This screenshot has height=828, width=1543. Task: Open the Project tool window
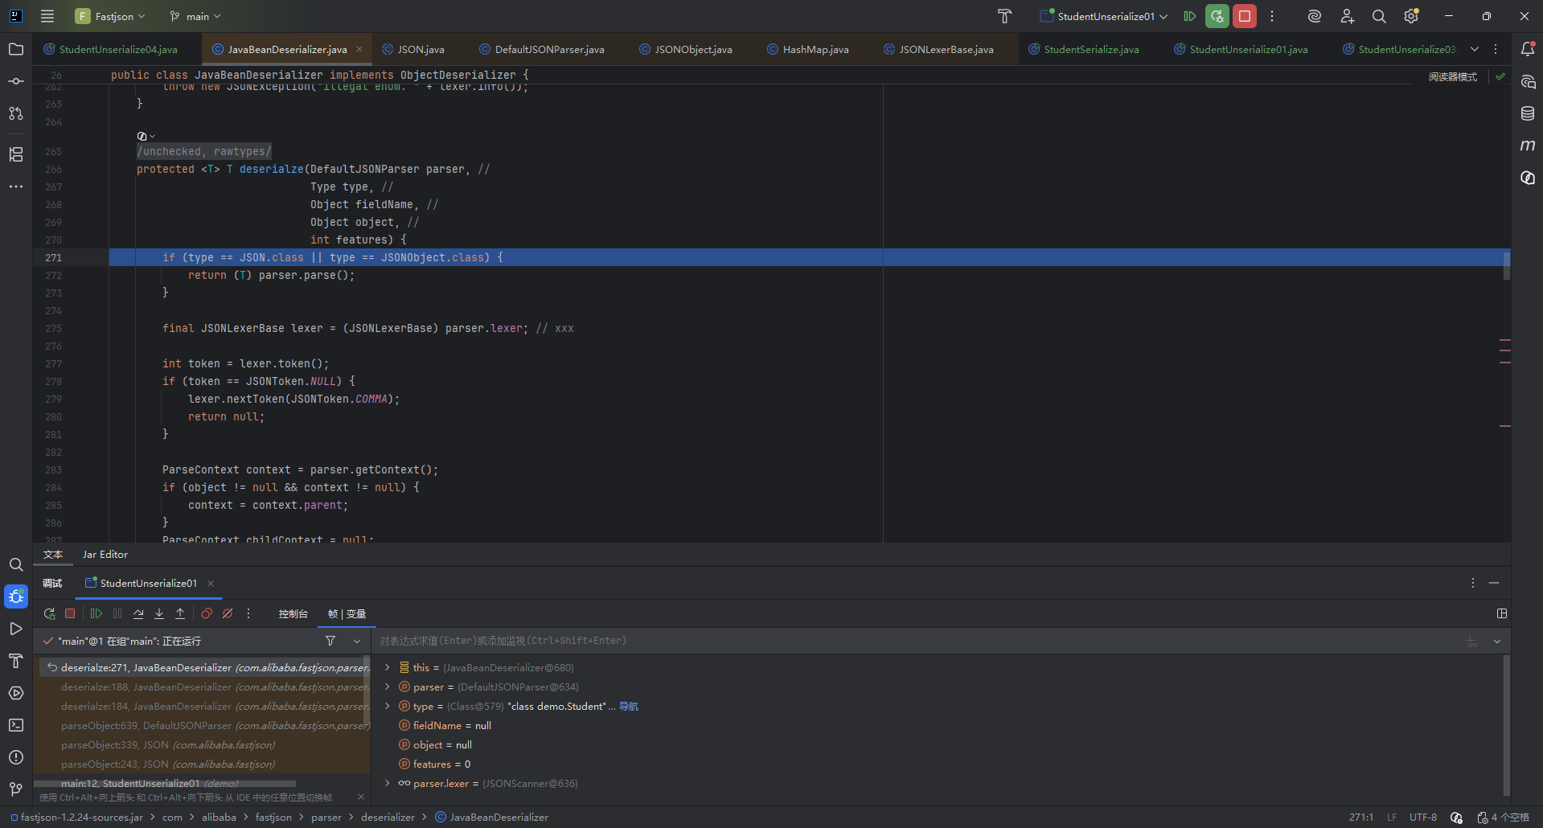pos(16,49)
